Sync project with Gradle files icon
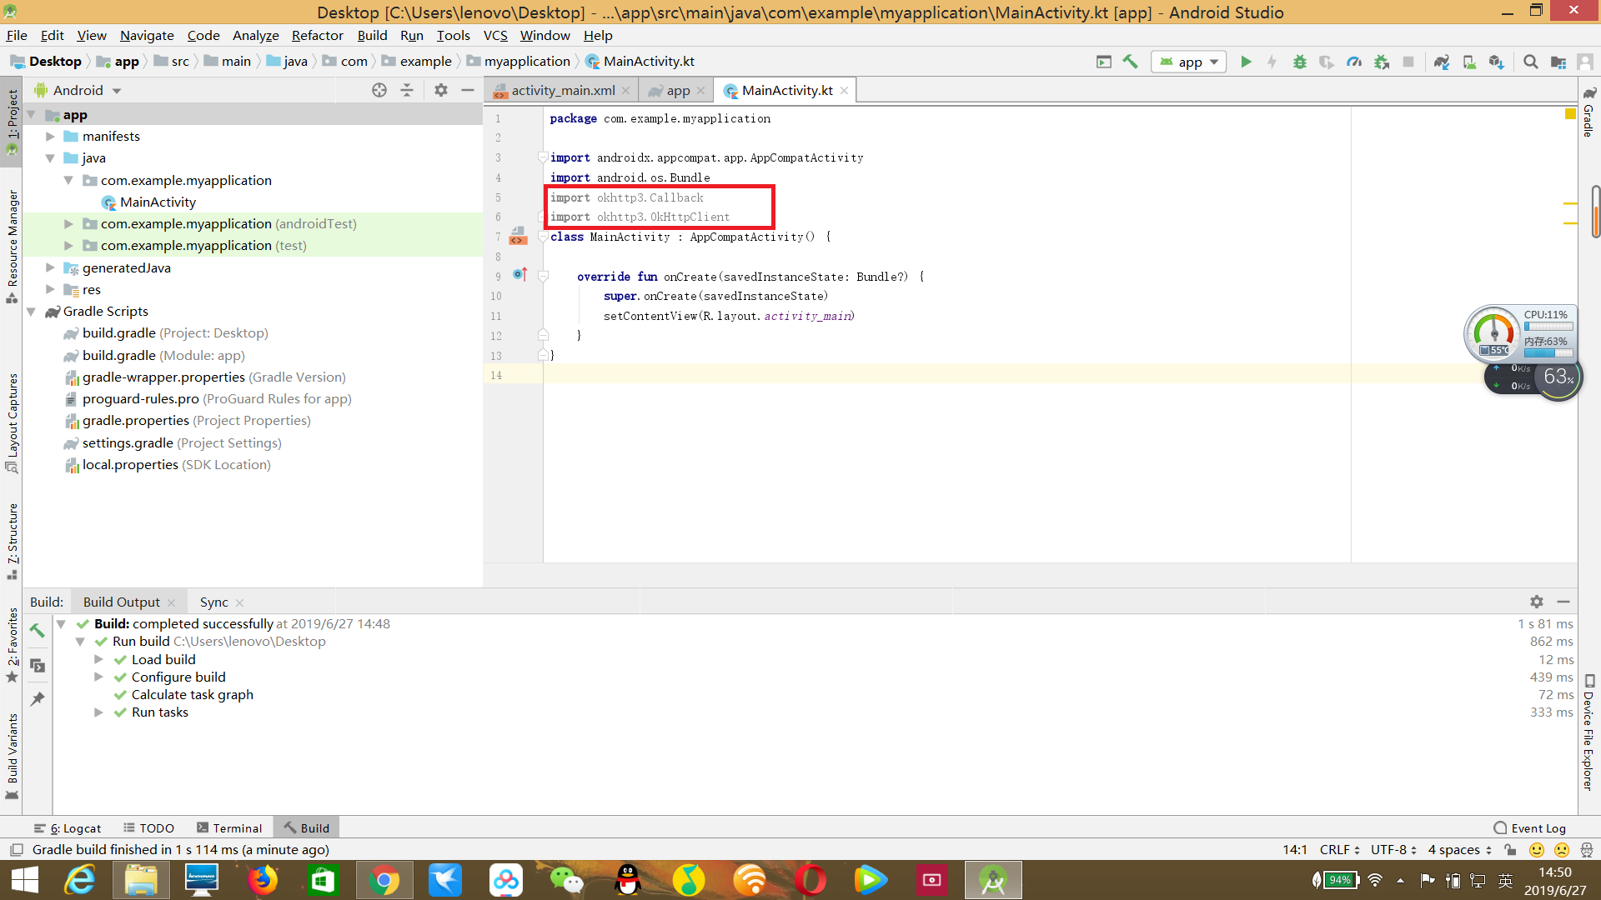The image size is (1601, 900). click(1442, 62)
